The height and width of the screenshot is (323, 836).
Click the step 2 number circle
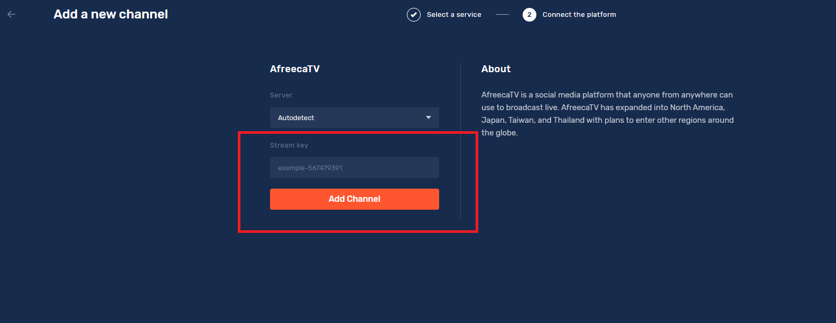coord(530,15)
